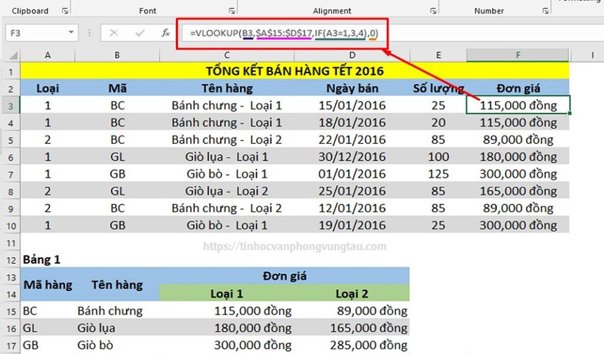Image resolution: width=604 pixels, height=354 pixels.
Task: Click the BC code cell in row 15
Action: point(47,310)
